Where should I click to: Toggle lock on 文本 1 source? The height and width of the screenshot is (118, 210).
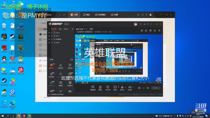point(52,36)
